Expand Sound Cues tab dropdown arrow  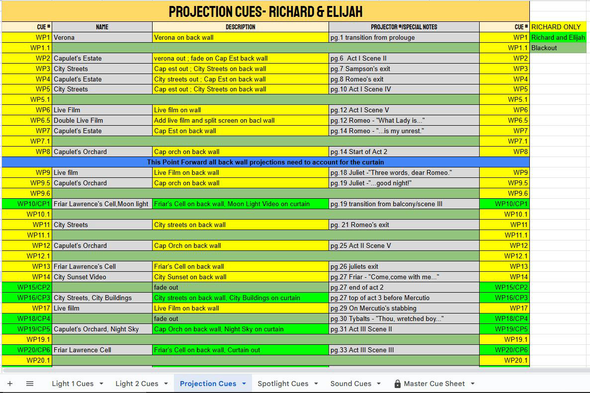point(379,384)
